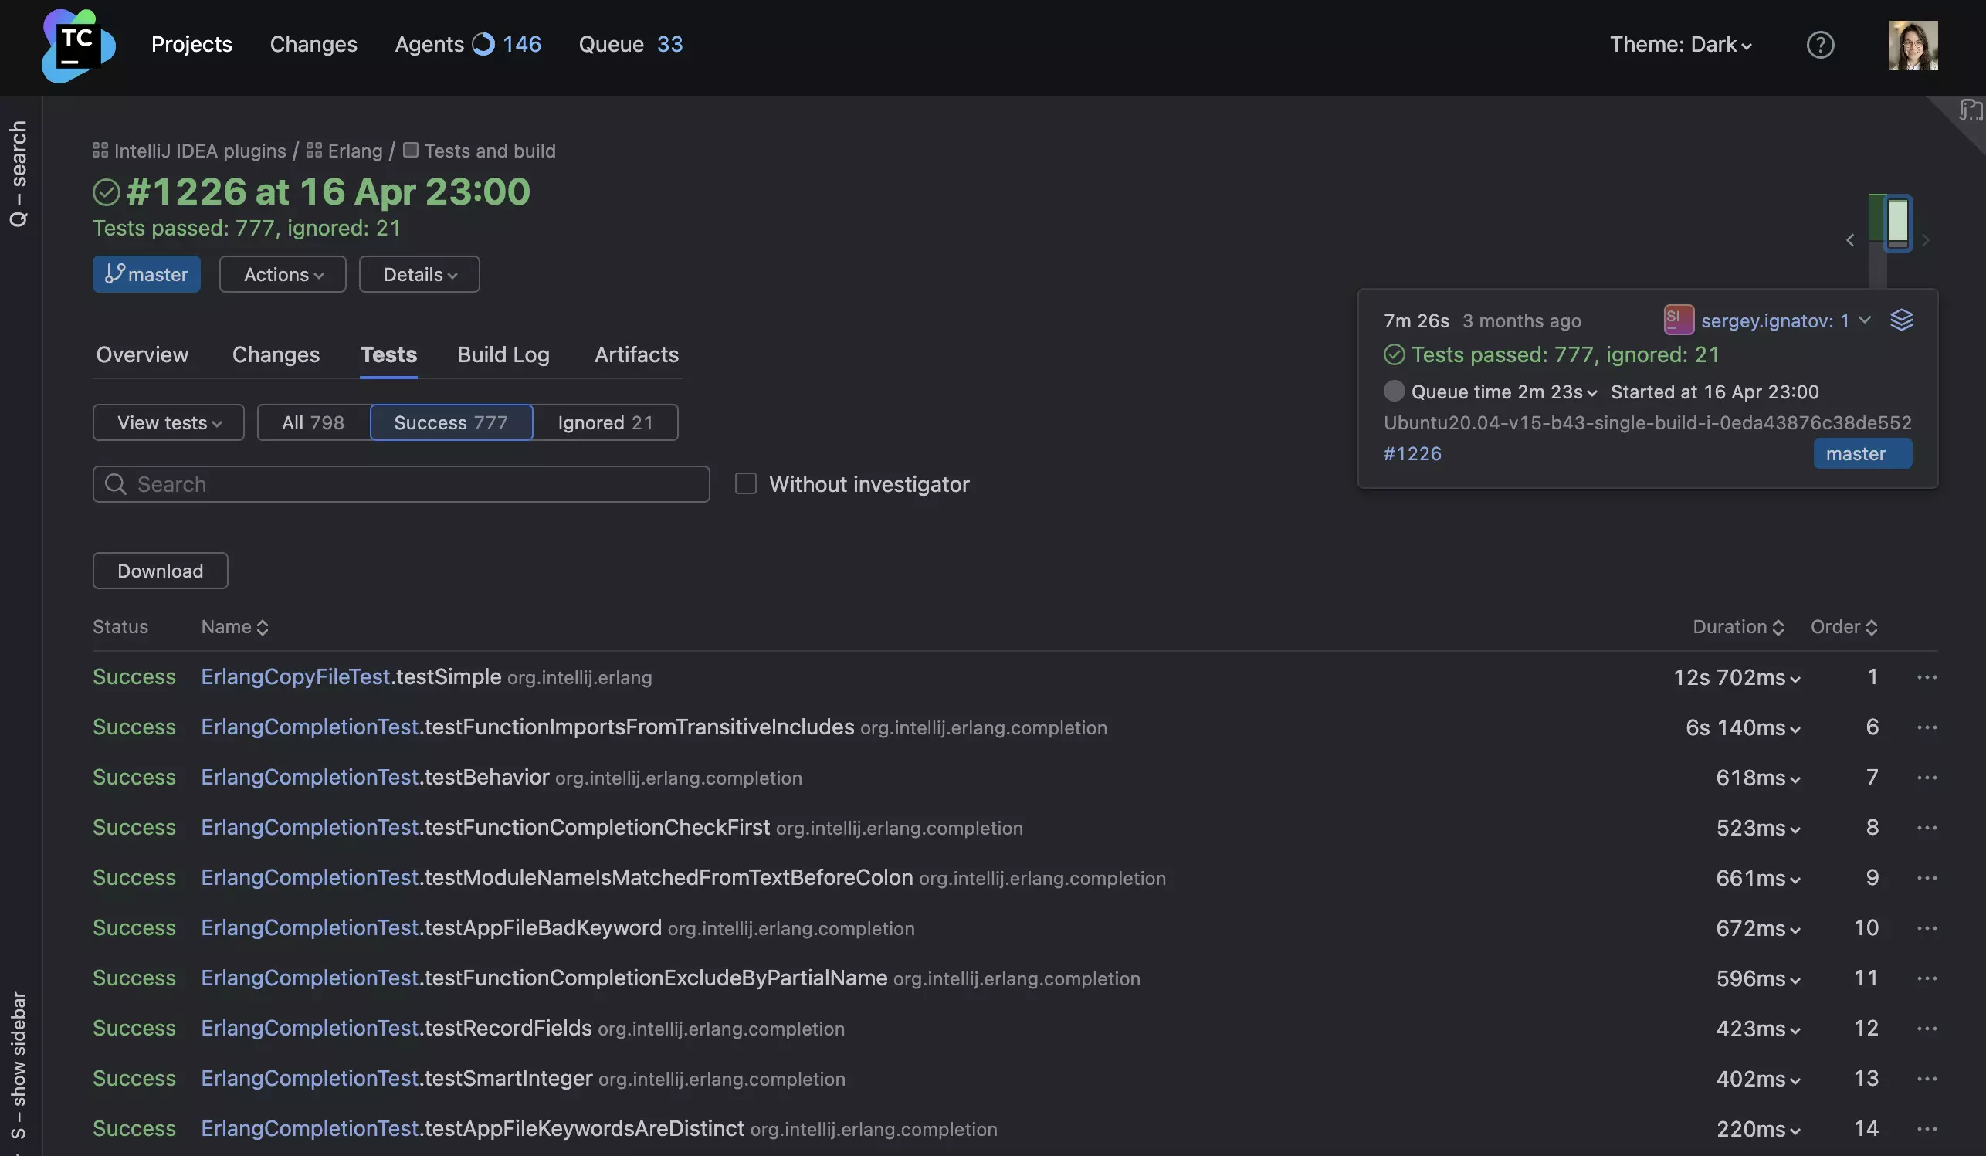Select the All 798 filter
The height and width of the screenshot is (1156, 1986).
pos(313,423)
